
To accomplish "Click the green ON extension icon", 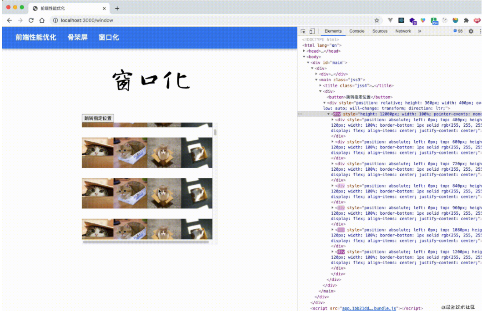I will (x=434, y=21).
